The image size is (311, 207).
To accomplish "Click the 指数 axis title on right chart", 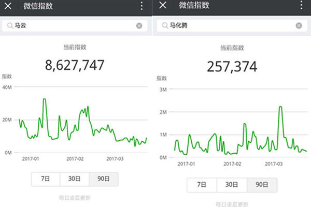I will (x=162, y=78).
